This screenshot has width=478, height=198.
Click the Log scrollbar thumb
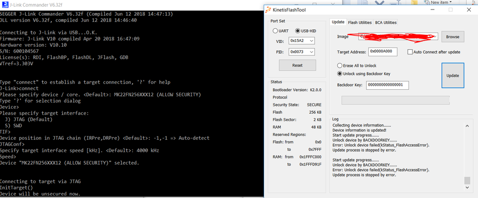click(467, 180)
